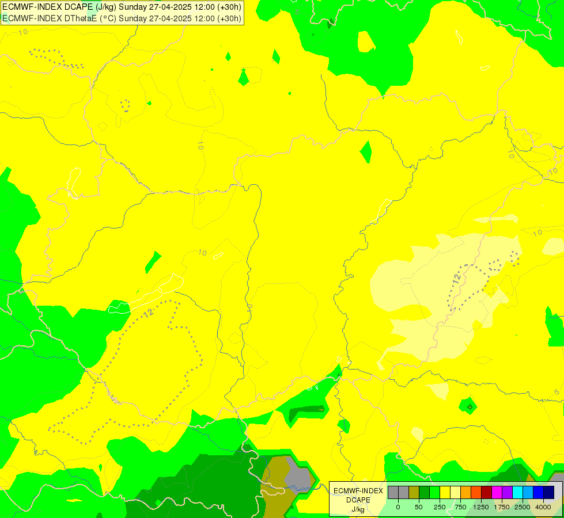Click the '4000' legend scale label

(543, 507)
